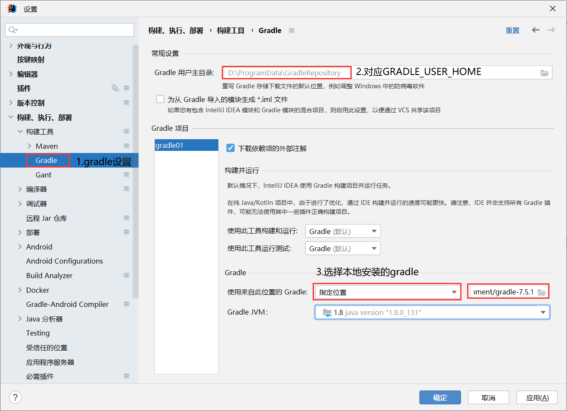Click project-level icon beside Maven
567x411 pixels.
pyautogui.click(x=127, y=146)
